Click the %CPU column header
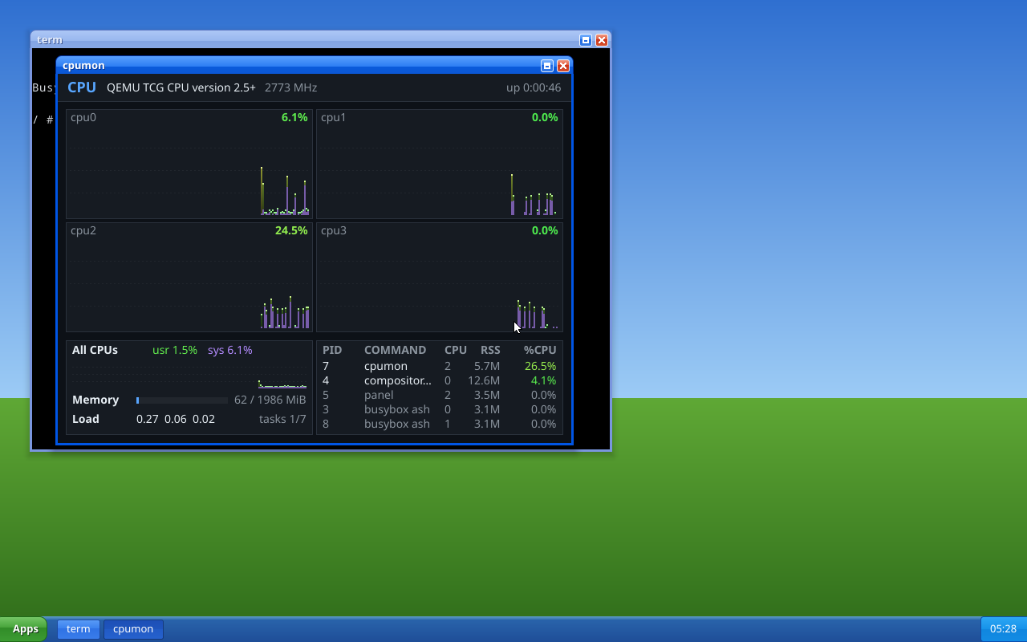 [540, 350]
